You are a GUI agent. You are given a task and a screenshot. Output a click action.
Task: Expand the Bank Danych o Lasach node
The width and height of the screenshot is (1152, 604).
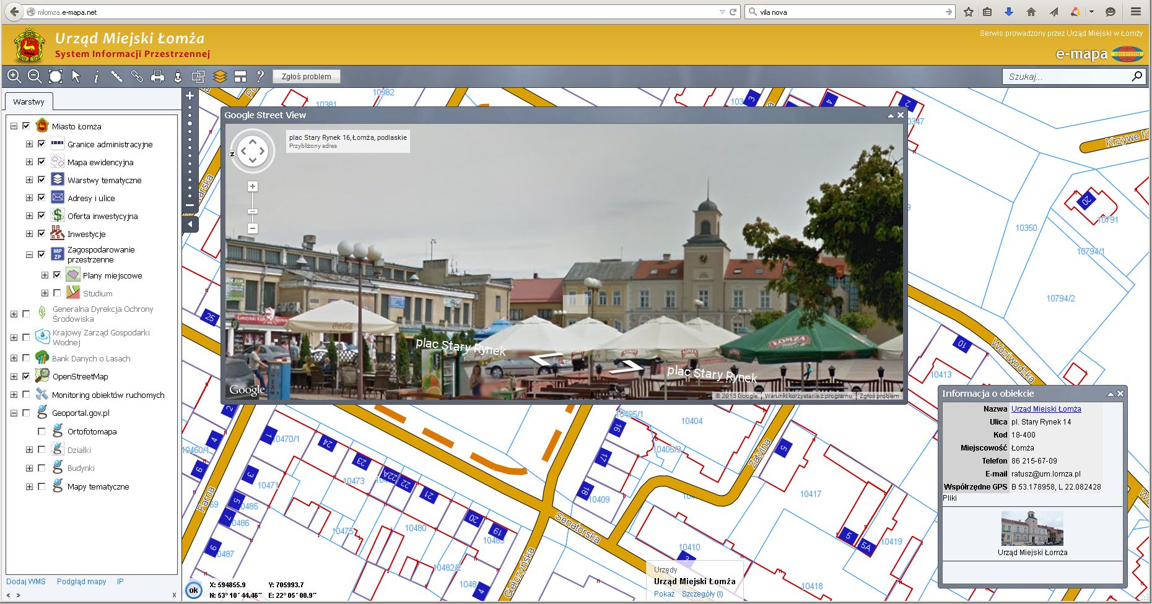point(14,358)
